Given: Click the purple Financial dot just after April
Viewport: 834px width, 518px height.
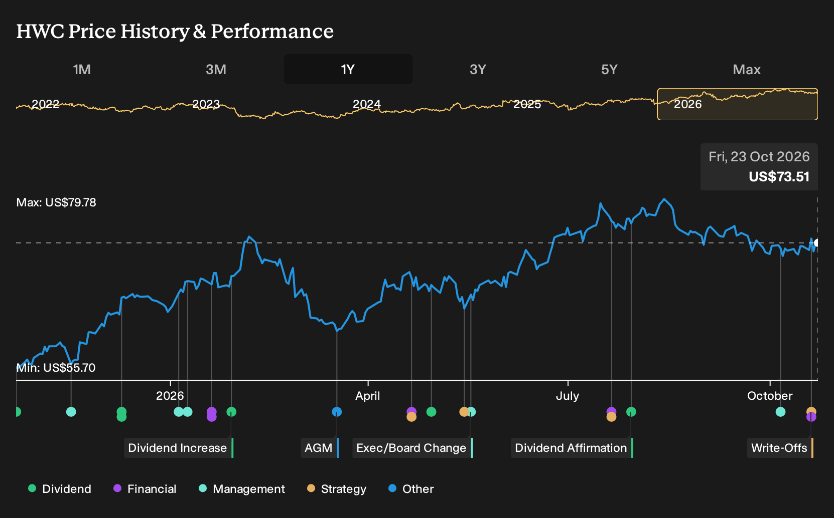Looking at the screenshot, I should tap(411, 412).
